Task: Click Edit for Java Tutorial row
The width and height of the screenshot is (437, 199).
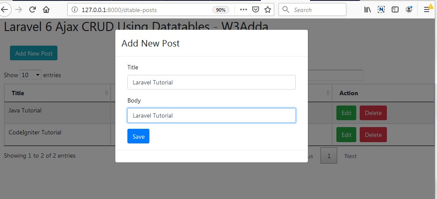Action: (x=346, y=113)
